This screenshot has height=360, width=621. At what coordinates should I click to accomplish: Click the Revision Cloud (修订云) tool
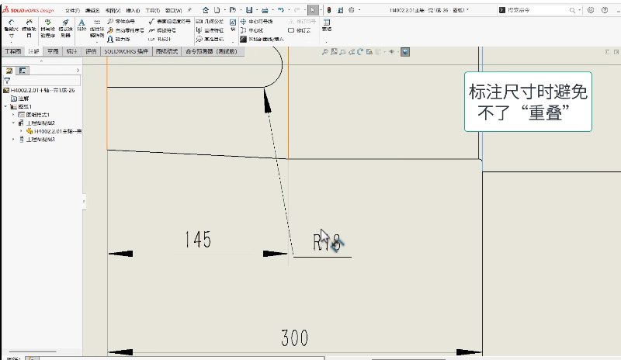point(300,30)
